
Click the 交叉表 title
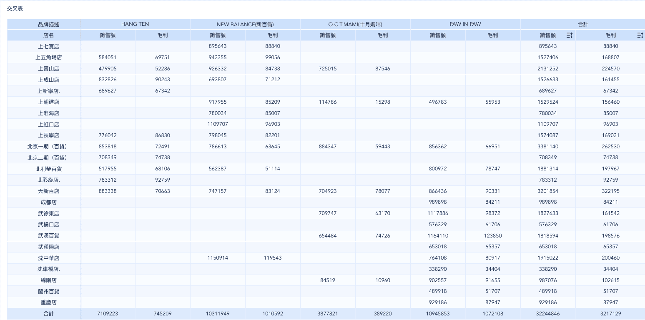15,8
